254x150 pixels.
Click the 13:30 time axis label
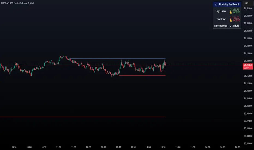point(133,147)
